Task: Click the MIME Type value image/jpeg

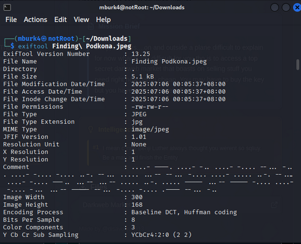Action: (150, 129)
